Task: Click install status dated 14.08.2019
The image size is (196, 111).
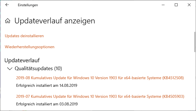Action: (47, 86)
